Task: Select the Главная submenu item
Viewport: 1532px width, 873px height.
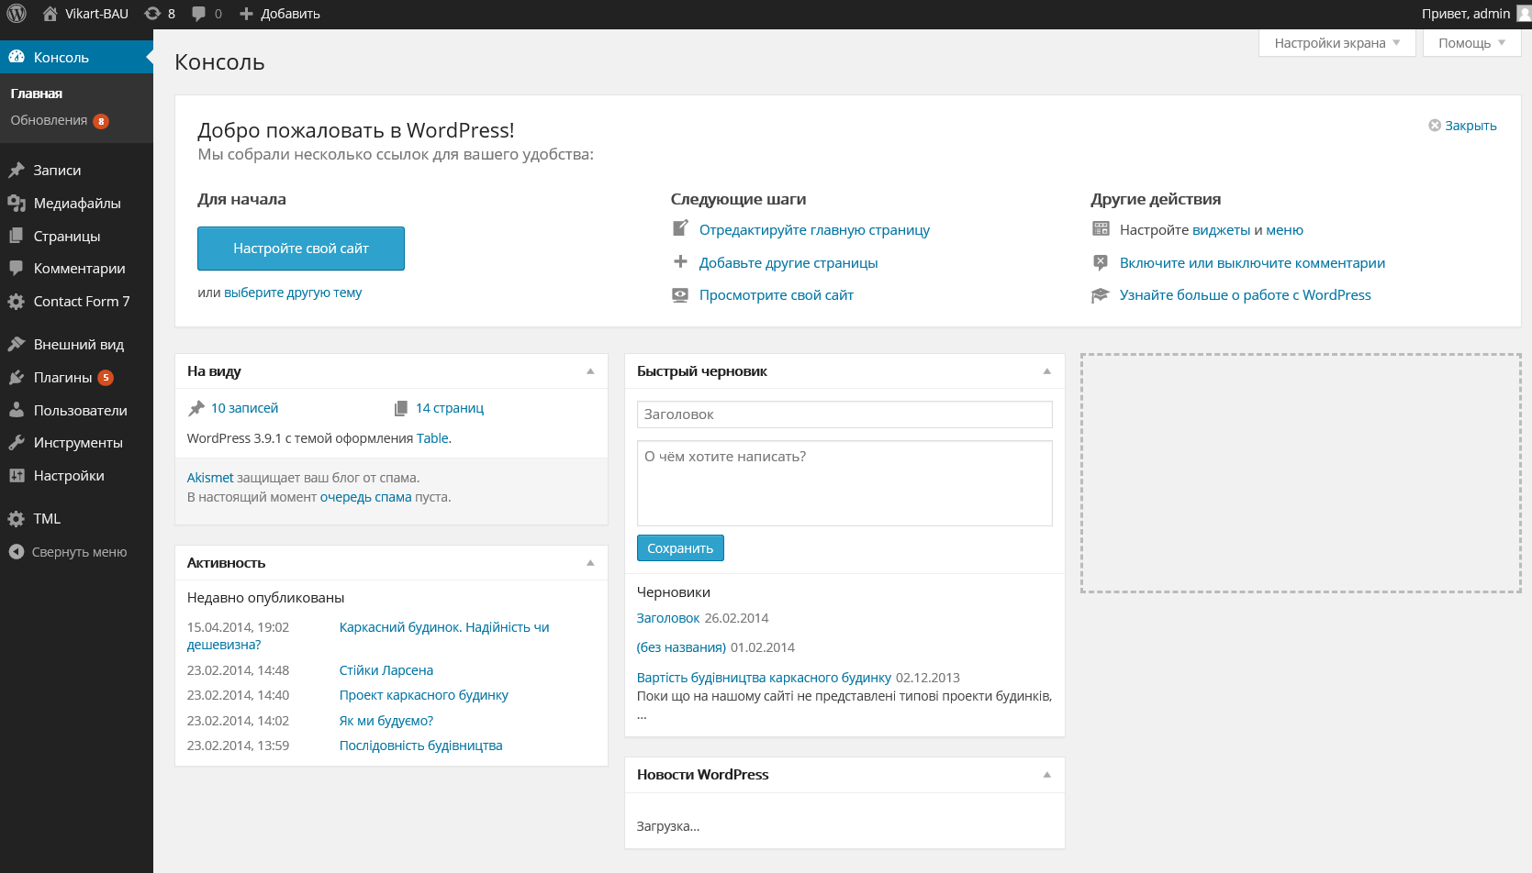Action: [x=37, y=94]
